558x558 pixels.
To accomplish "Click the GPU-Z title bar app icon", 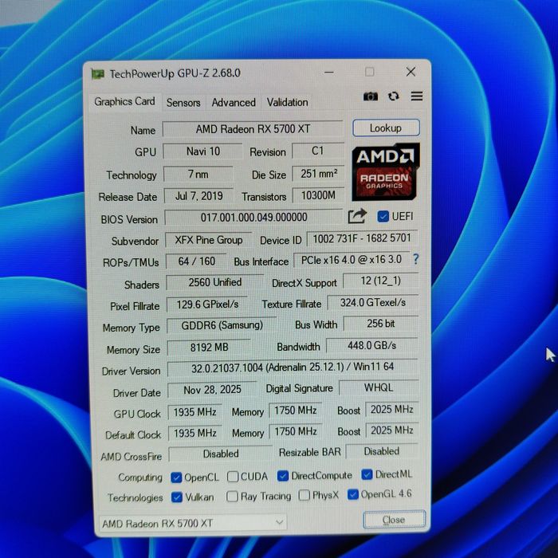I will (97, 74).
